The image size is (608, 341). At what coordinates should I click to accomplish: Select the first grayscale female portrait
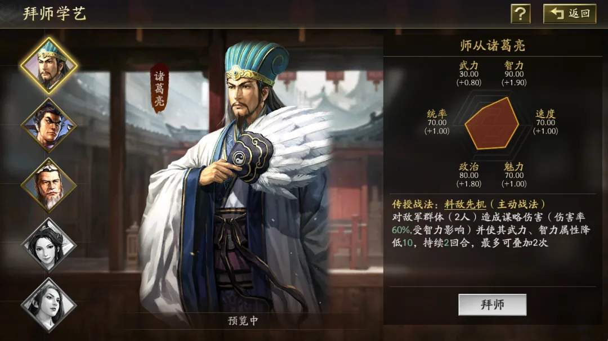pyautogui.click(x=49, y=245)
